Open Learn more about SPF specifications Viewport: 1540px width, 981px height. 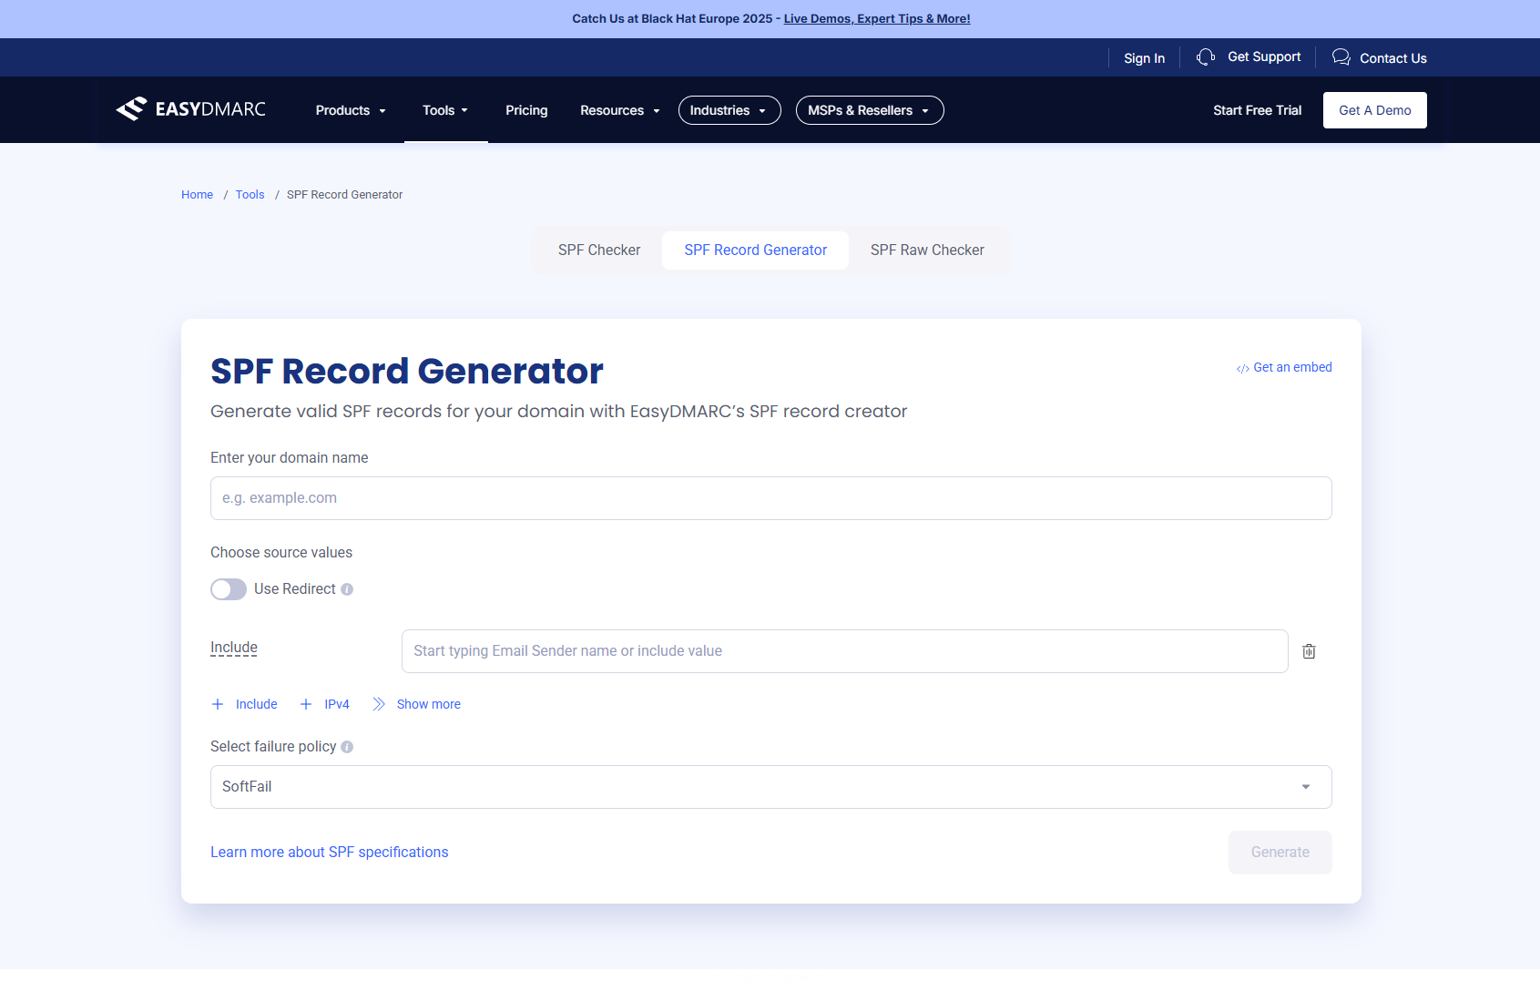(x=329, y=852)
